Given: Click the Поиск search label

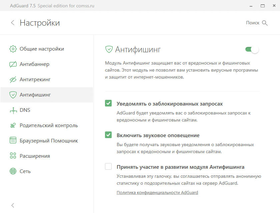Looking at the screenshot, I should point(253,23).
